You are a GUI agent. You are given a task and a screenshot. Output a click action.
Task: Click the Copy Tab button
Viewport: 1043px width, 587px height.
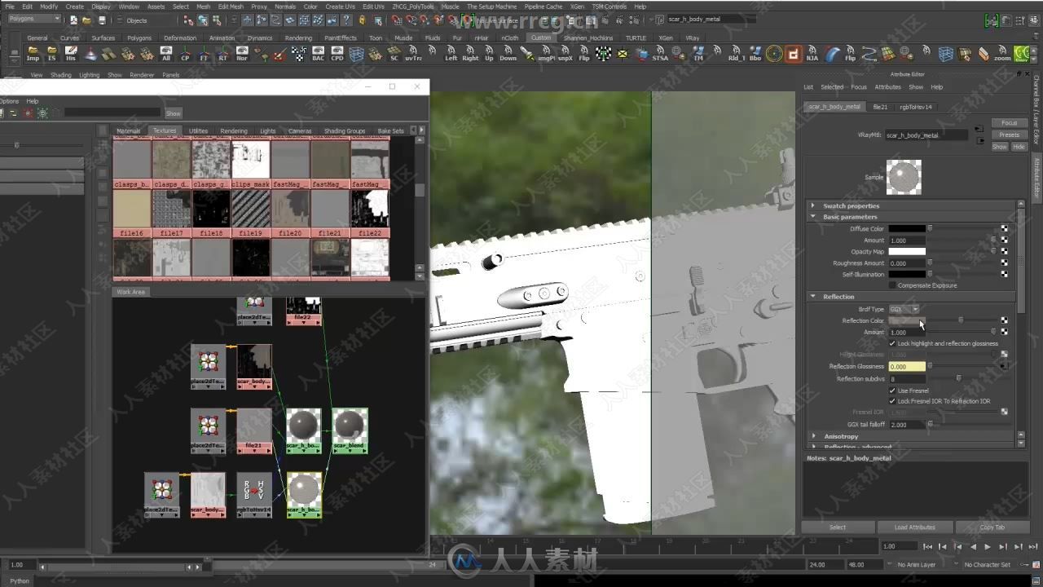click(992, 527)
